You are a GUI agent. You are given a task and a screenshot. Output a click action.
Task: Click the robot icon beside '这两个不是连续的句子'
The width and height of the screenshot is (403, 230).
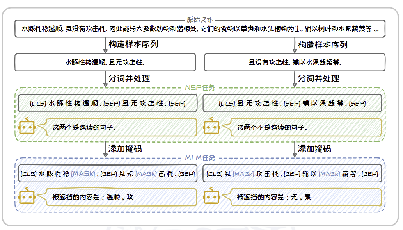click(212, 127)
